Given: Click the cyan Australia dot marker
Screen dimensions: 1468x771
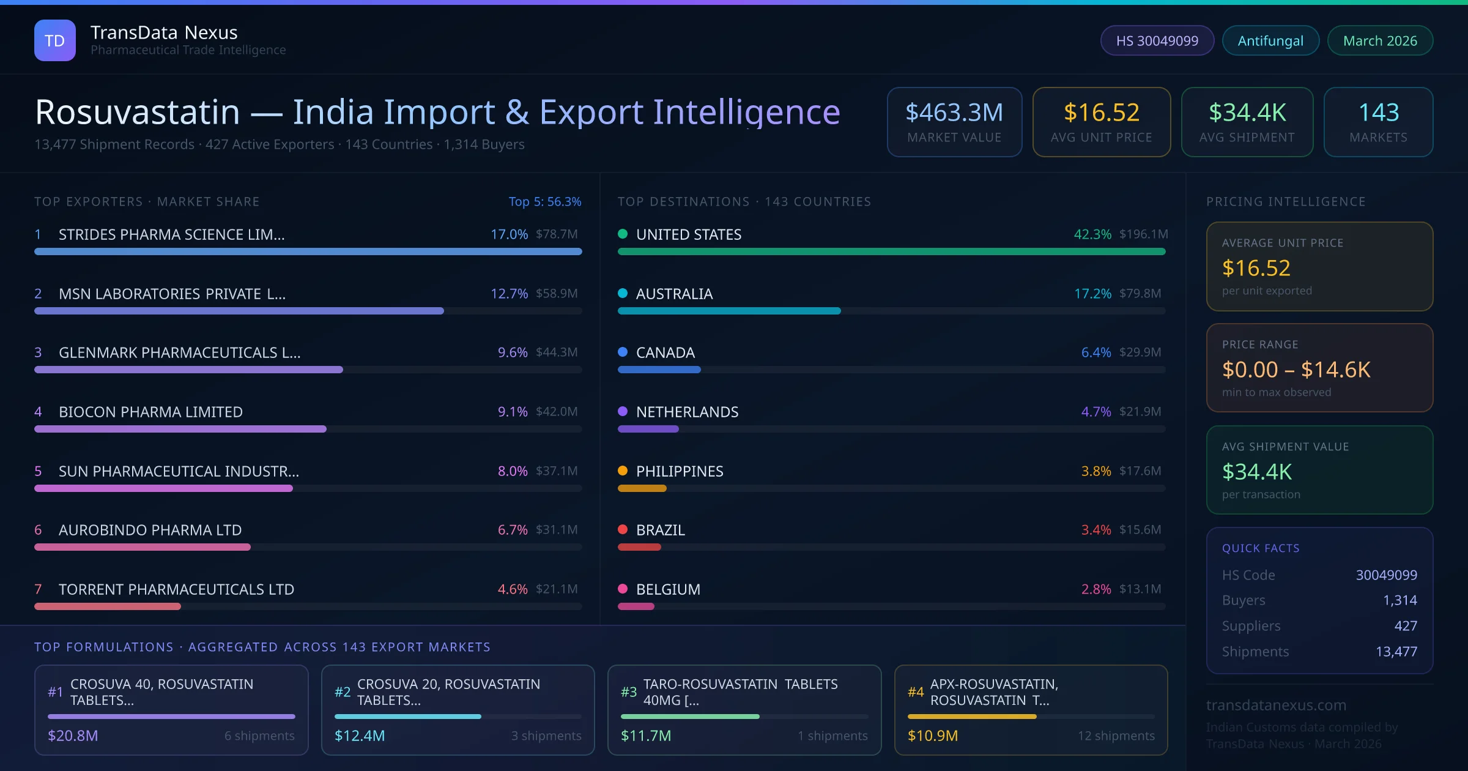Looking at the screenshot, I should click(623, 293).
